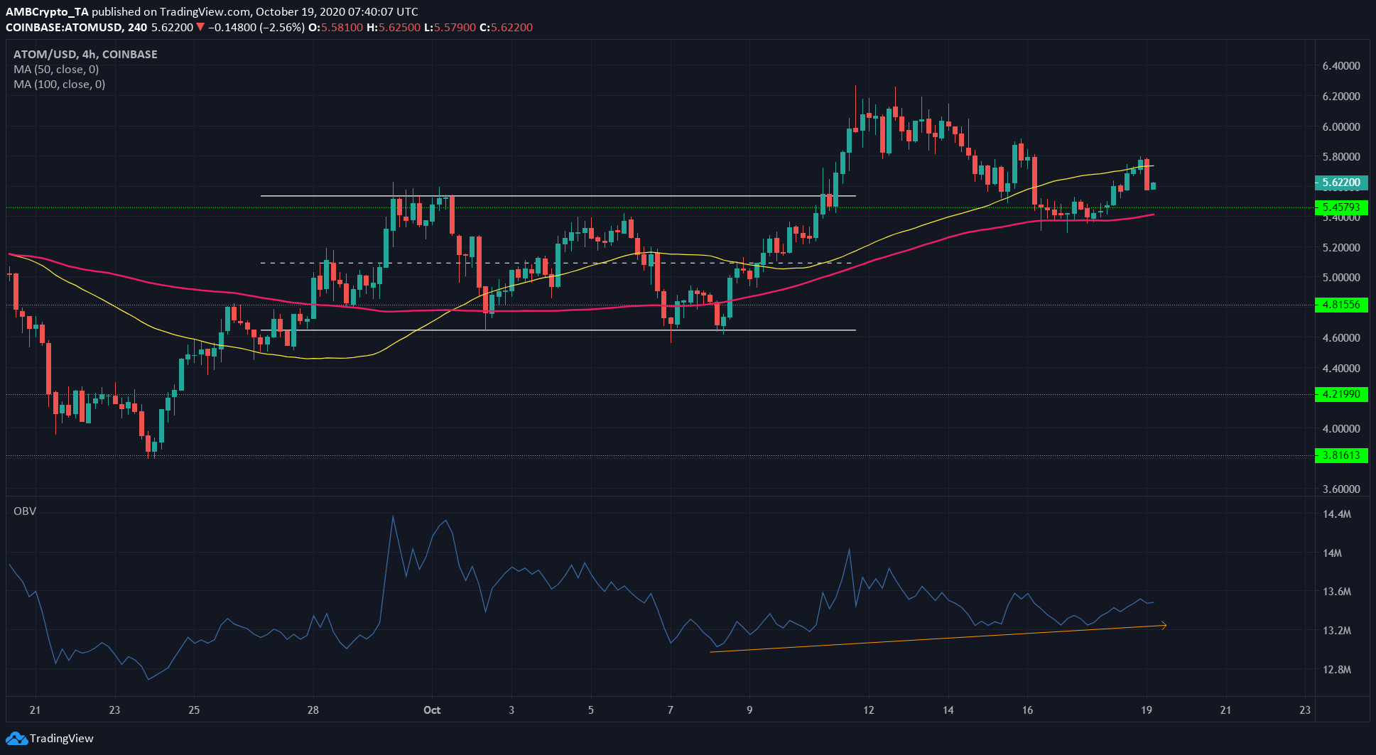Click the 13.6M OBV axis label
This screenshot has width=1376, height=755.
[1336, 592]
